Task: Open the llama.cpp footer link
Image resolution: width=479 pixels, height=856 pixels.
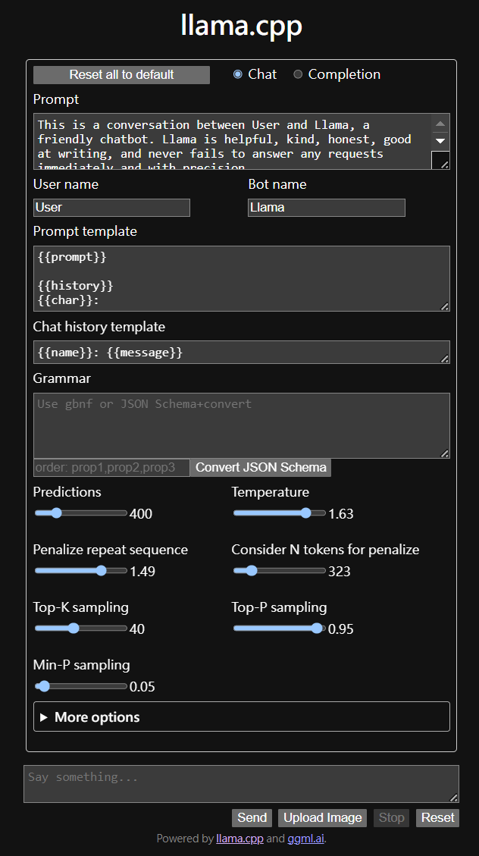Action: 239,839
